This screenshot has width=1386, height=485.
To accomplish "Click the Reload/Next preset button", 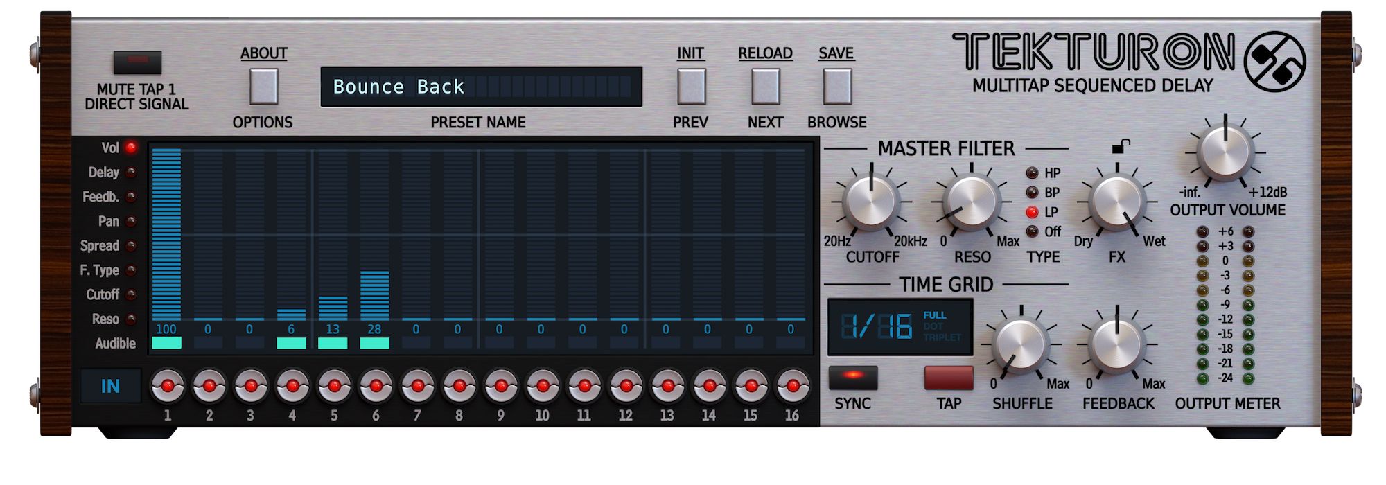I will tap(765, 87).
